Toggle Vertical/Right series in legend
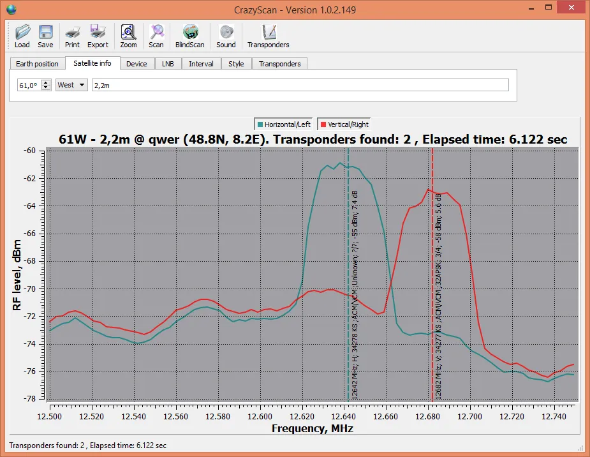590x457 pixels. 344,124
